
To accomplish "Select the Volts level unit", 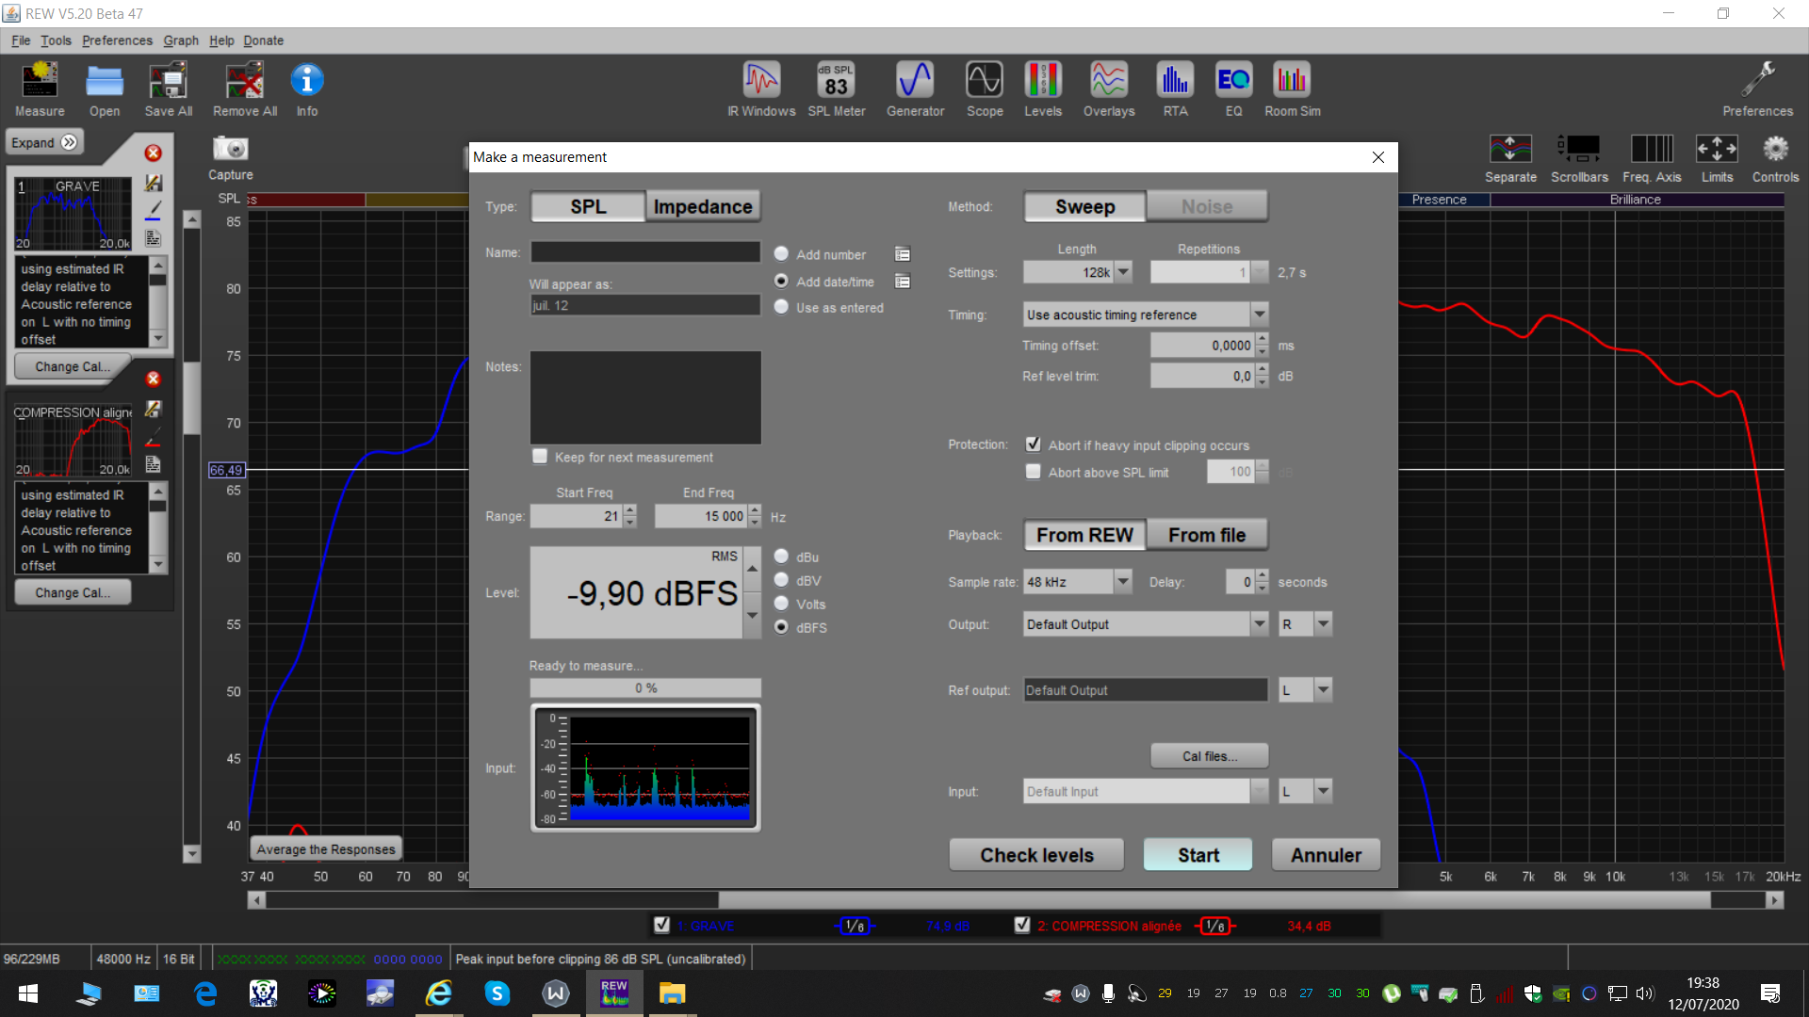I will pos(781,604).
